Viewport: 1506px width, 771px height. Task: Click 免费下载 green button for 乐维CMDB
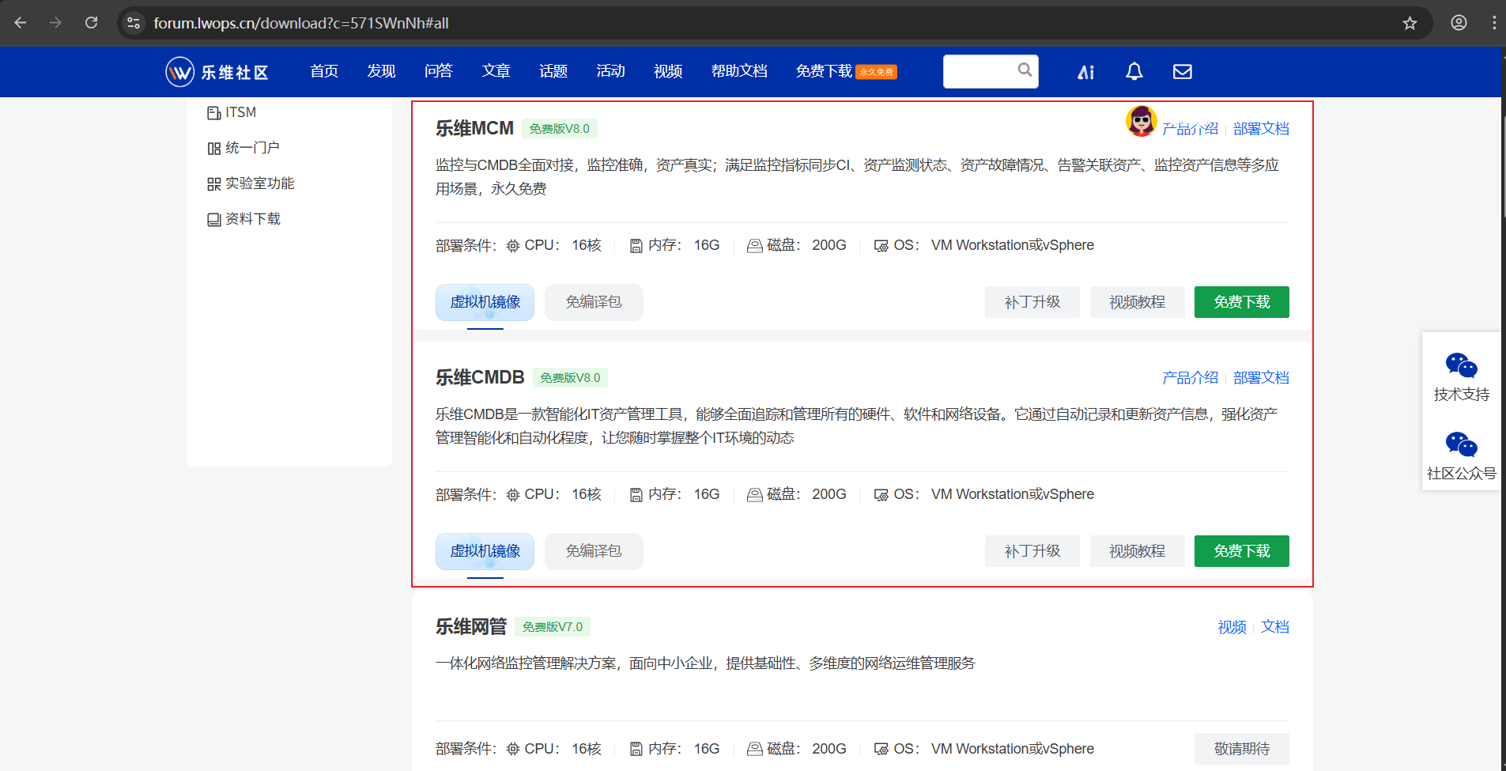(x=1242, y=551)
